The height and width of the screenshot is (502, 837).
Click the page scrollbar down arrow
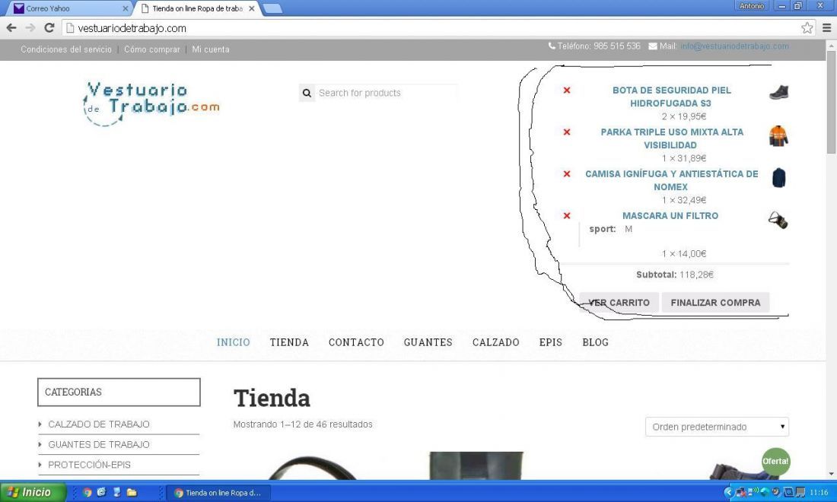(x=831, y=474)
